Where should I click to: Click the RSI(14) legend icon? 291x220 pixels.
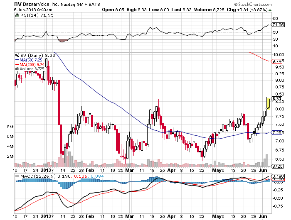[17, 15]
